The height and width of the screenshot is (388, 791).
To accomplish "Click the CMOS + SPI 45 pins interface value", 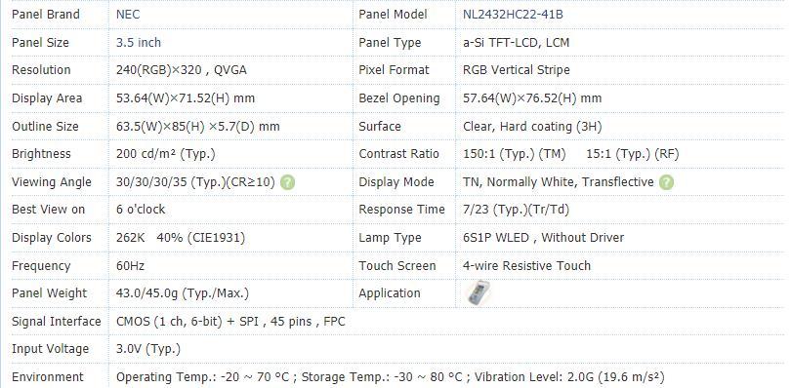I will coord(230,321).
